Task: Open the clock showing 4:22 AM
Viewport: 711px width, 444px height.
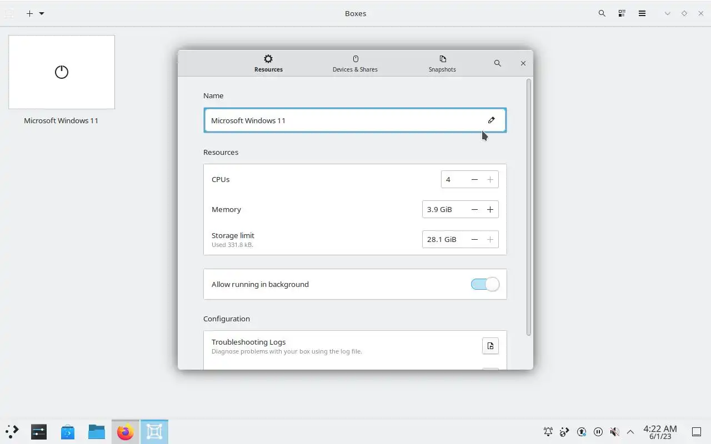Action: [660, 432]
